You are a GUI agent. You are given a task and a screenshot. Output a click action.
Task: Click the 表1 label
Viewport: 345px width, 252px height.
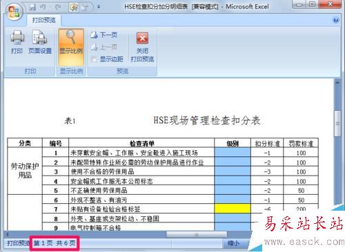point(70,120)
